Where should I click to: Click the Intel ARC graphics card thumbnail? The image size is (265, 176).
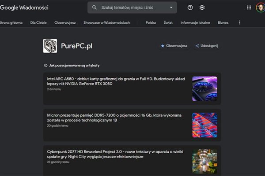point(204,89)
